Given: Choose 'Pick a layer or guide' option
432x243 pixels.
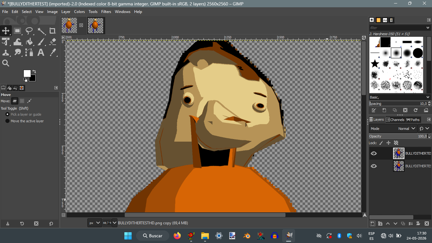Looking at the screenshot, I should 23,114.
